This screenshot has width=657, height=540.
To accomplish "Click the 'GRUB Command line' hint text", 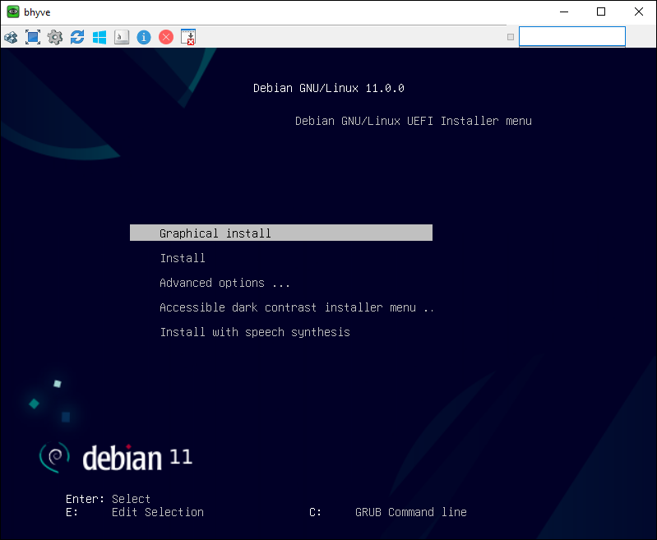I will pyautogui.click(x=410, y=512).
